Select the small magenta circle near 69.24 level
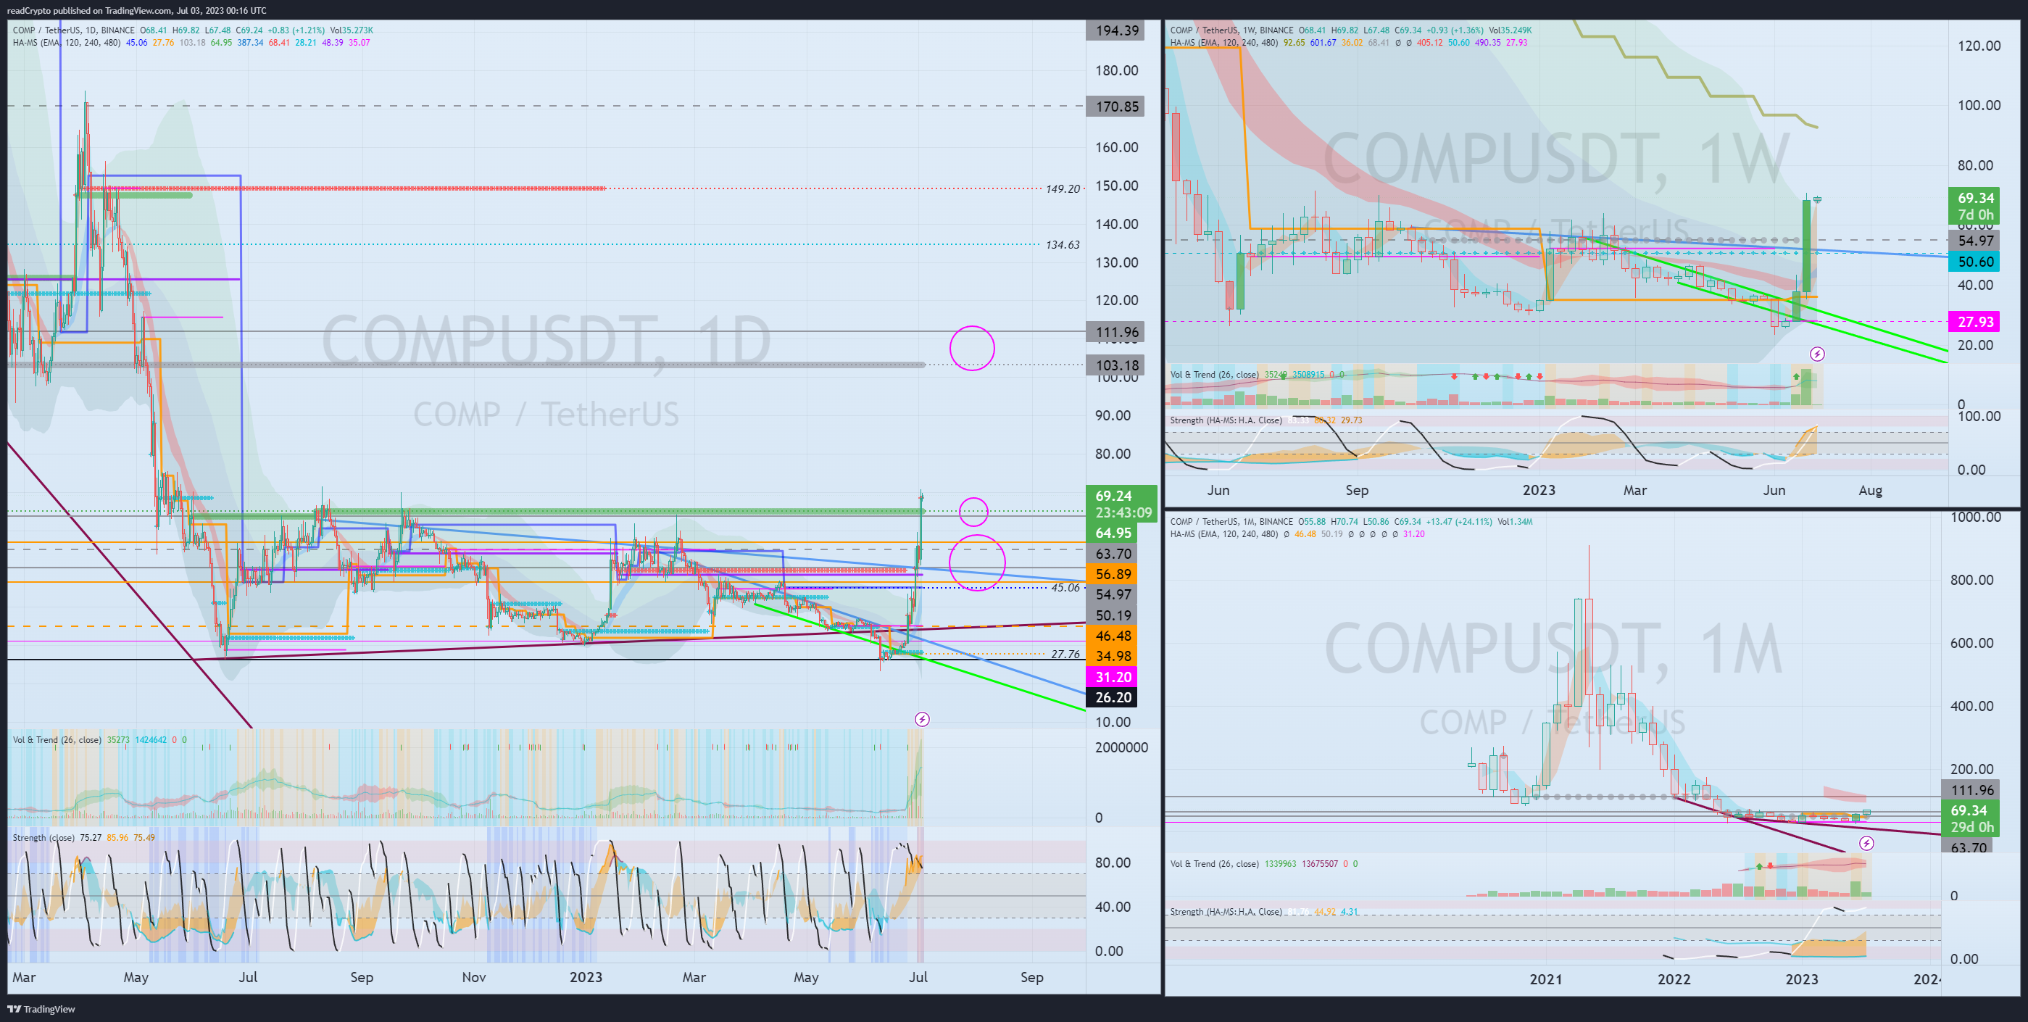This screenshot has width=2028, height=1022. pyautogui.click(x=974, y=512)
